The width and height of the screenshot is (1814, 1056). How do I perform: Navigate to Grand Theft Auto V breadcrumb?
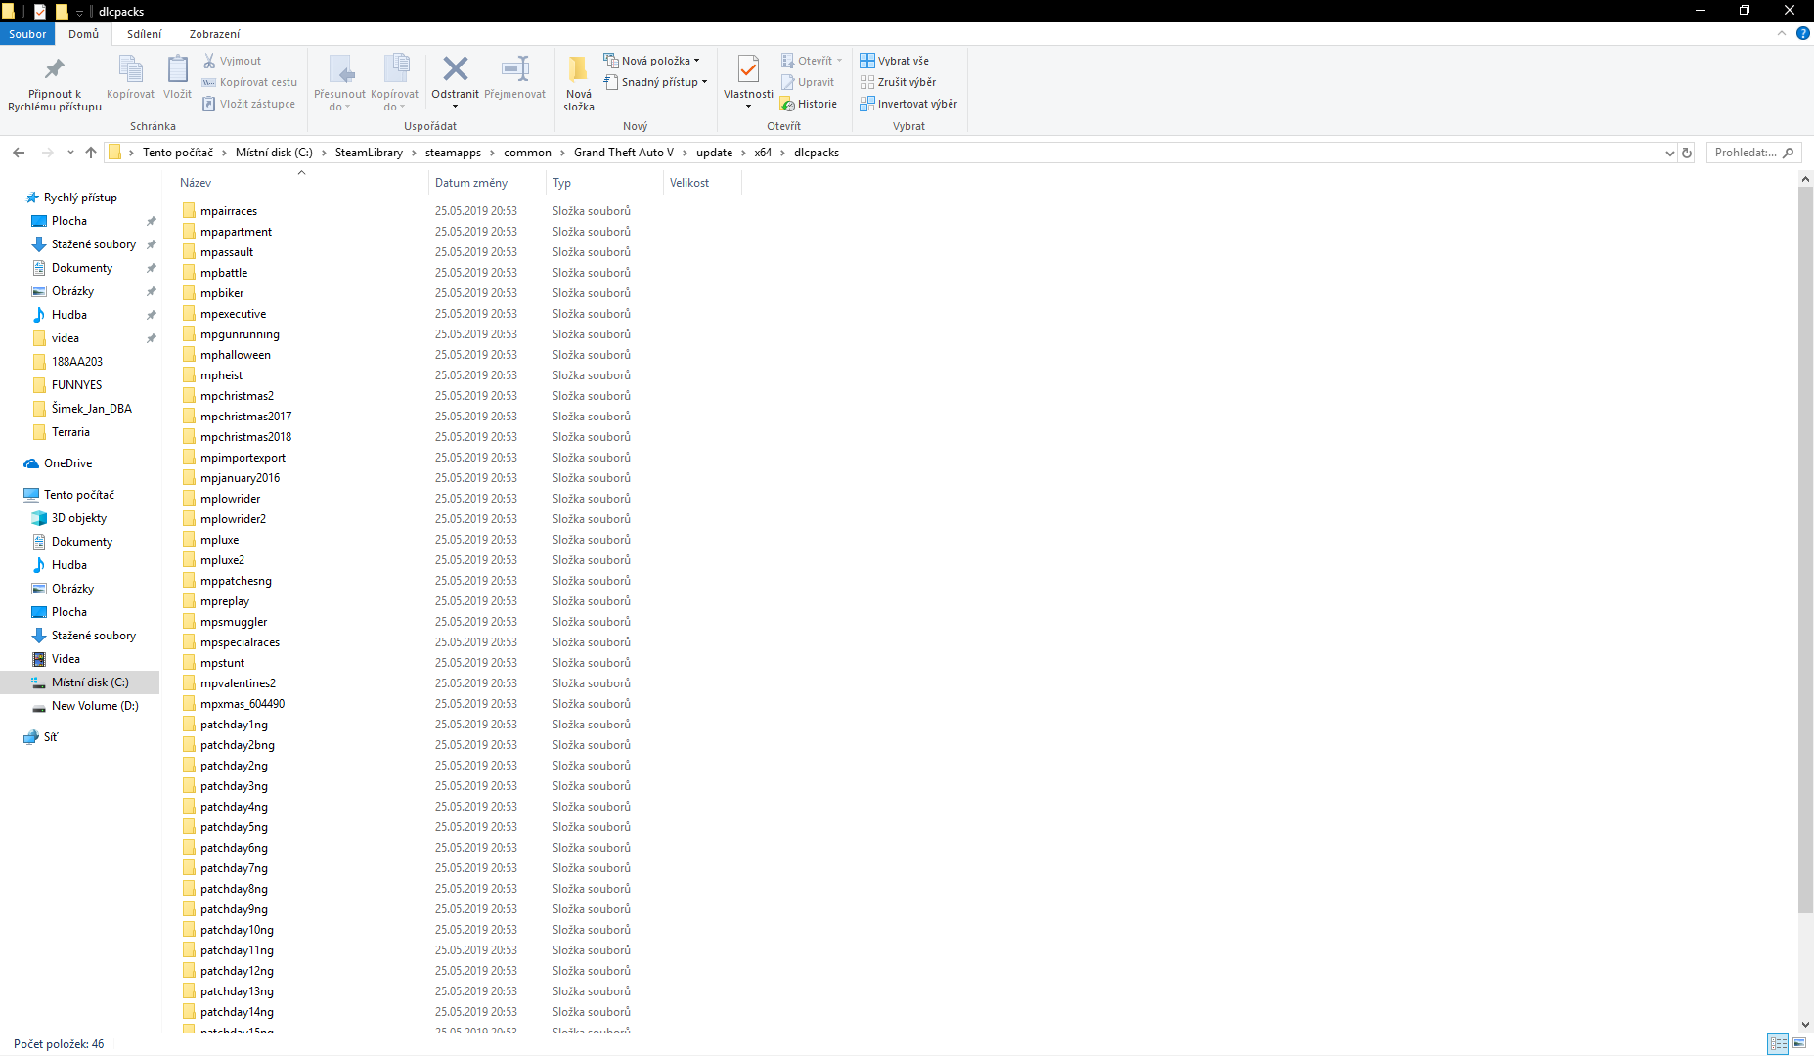623,153
